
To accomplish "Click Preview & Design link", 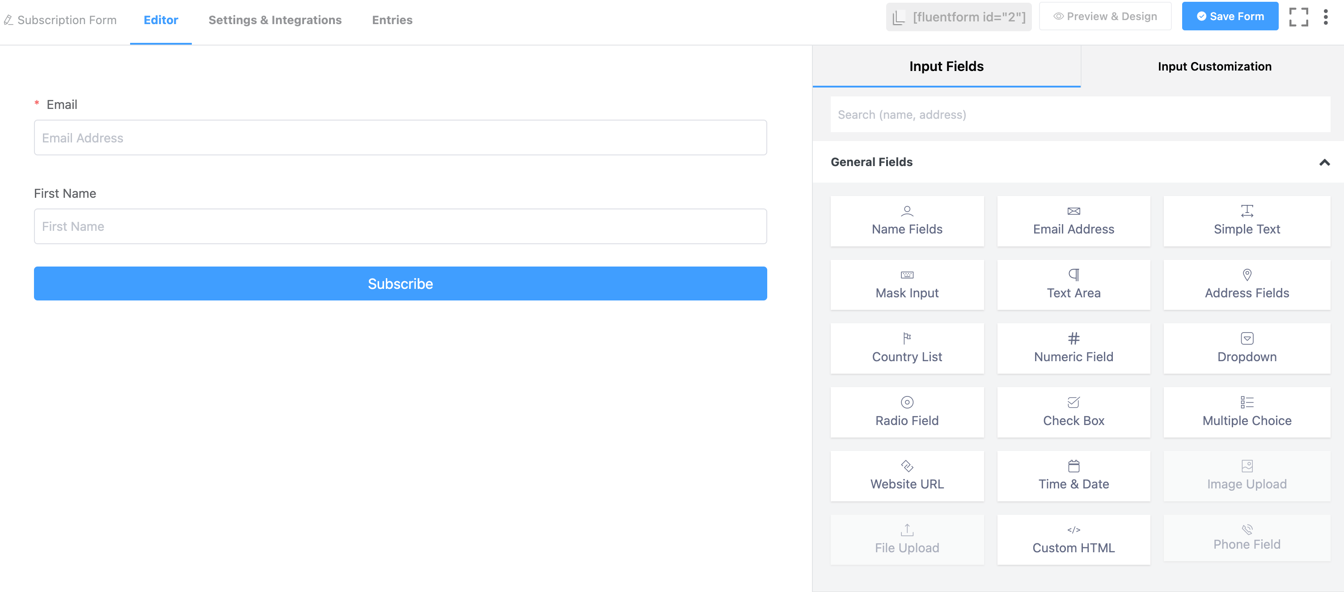I will [x=1107, y=17].
